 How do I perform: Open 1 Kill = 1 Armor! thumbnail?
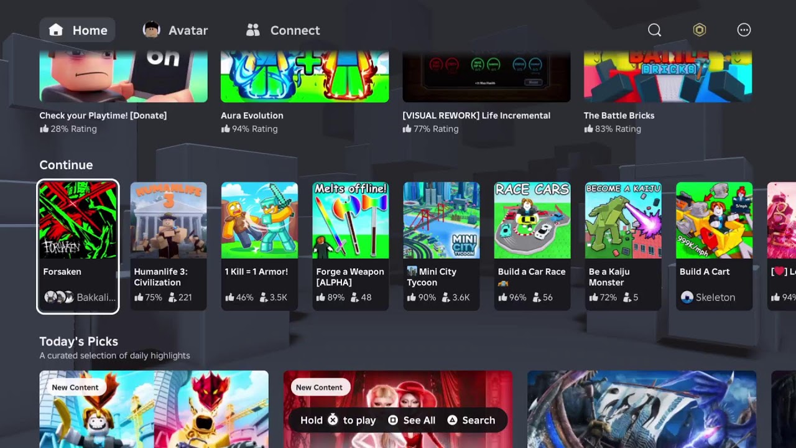259,220
